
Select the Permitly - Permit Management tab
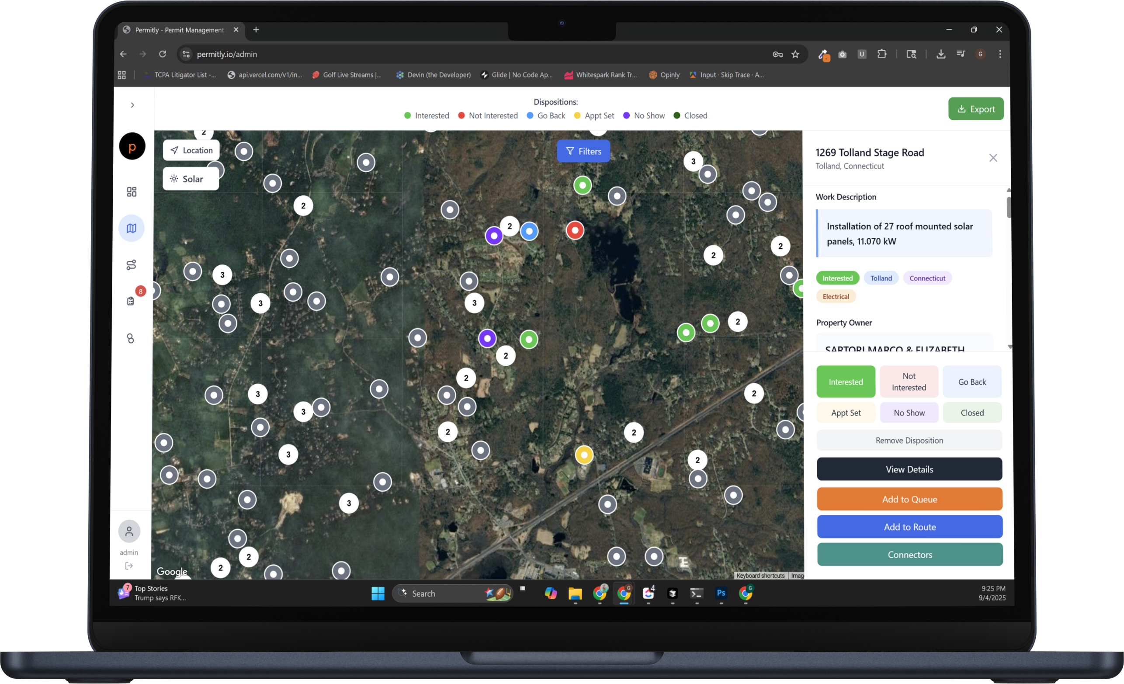180,30
